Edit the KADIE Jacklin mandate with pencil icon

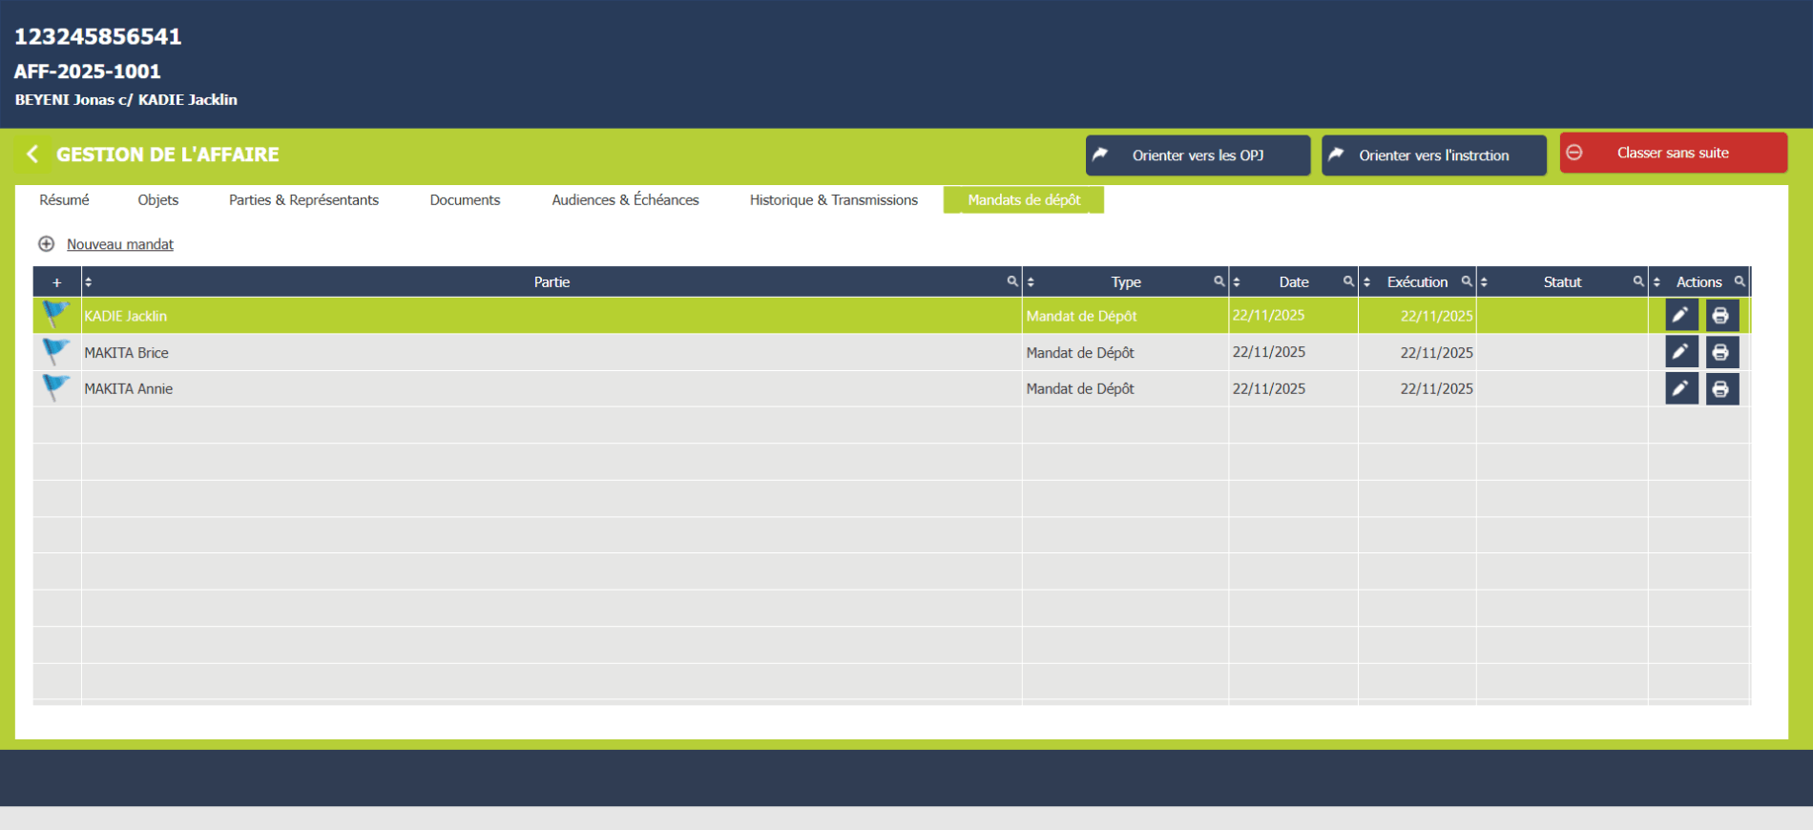coord(1680,316)
